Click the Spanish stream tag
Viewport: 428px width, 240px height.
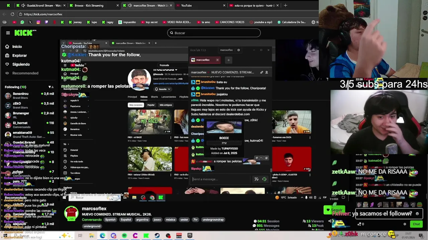[110, 220]
